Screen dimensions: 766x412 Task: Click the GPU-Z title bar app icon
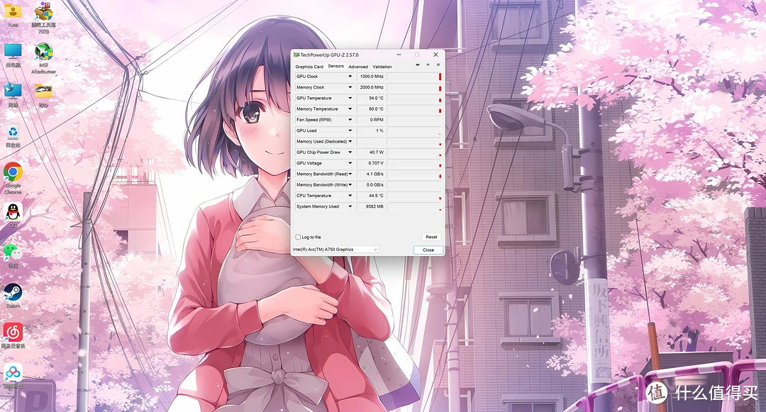(x=296, y=55)
